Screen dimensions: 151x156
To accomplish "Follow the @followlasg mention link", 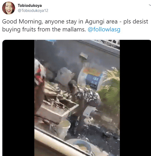I will pos(104,30).
